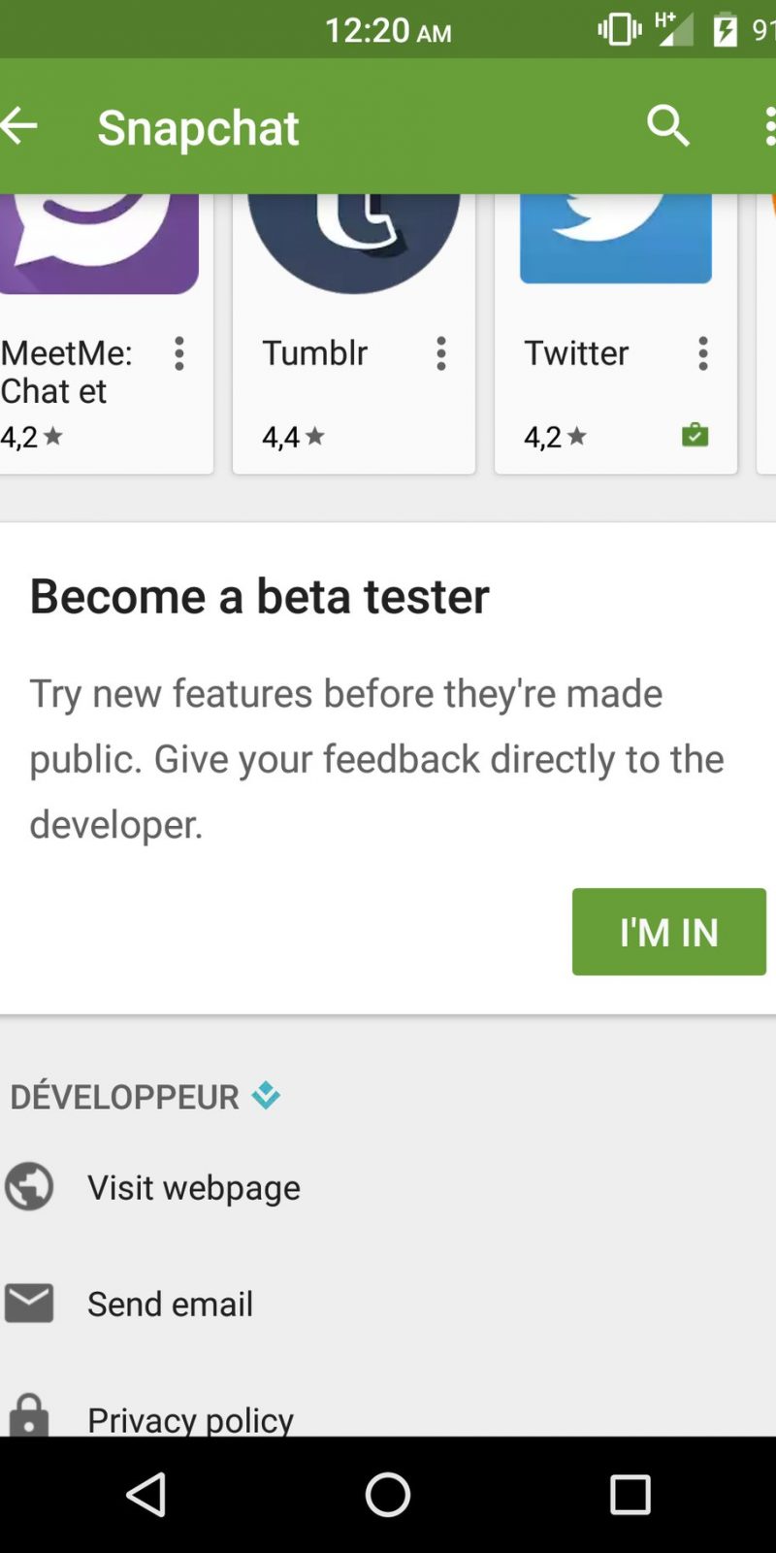Open the Privacy policy link

point(191,1419)
